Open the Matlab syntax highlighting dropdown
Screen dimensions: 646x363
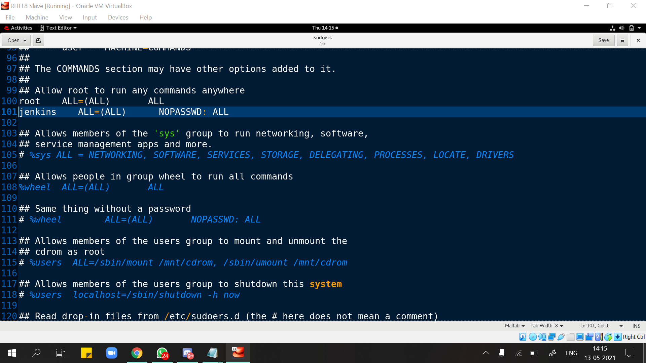[514, 325]
